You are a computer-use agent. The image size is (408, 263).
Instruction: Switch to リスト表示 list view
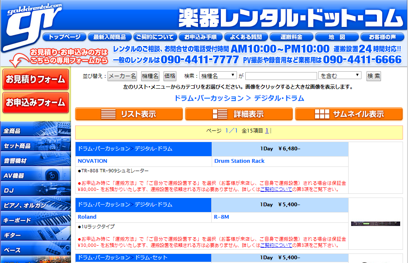[129, 114]
